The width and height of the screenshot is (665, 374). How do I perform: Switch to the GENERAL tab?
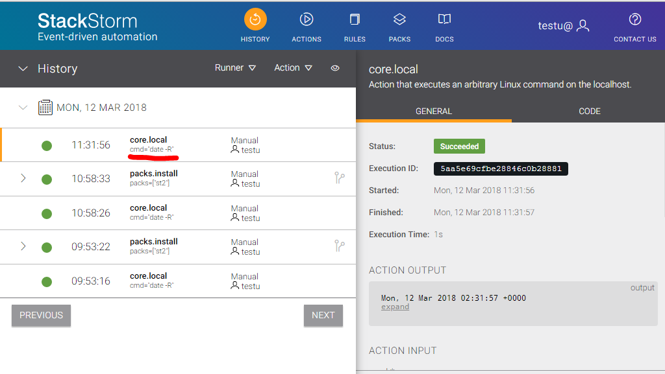[434, 111]
